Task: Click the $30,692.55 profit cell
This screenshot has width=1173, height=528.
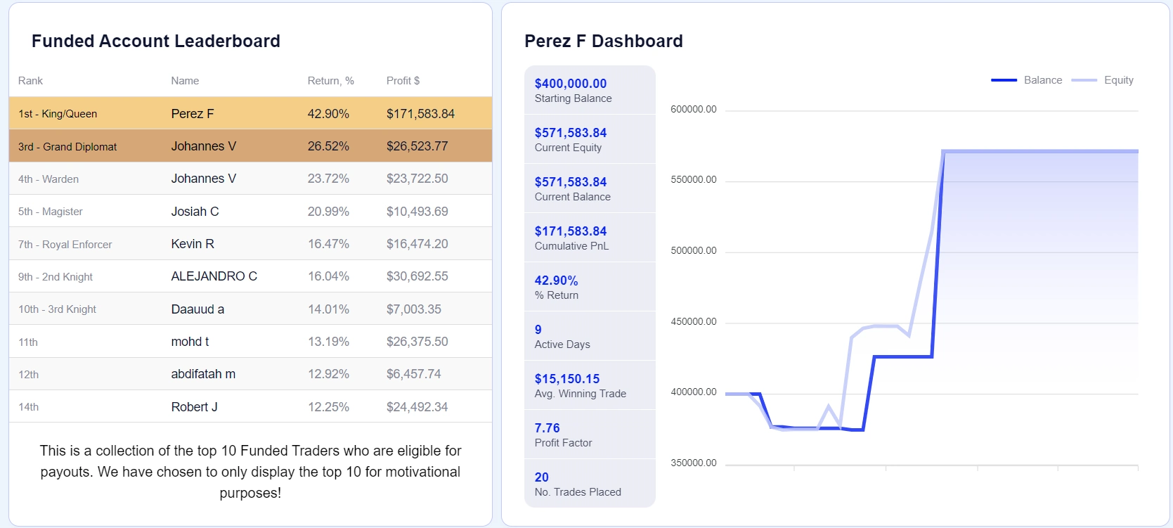Action: click(417, 276)
